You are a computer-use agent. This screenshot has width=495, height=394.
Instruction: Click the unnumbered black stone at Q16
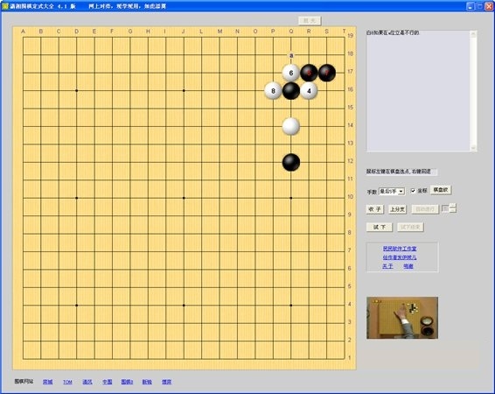coord(290,91)
